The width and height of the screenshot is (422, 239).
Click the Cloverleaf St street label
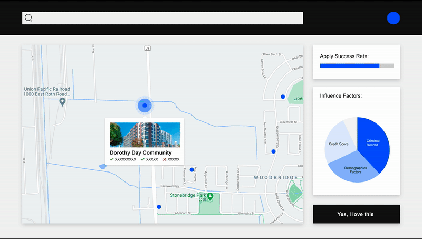pos(288,122)
